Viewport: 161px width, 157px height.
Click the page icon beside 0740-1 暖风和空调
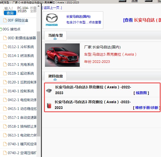click(x=5, y=144)
